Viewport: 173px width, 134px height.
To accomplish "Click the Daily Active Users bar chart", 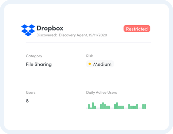I will pos(116,105).
